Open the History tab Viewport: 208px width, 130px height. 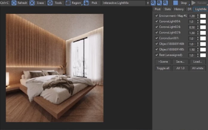click(179, 9)
